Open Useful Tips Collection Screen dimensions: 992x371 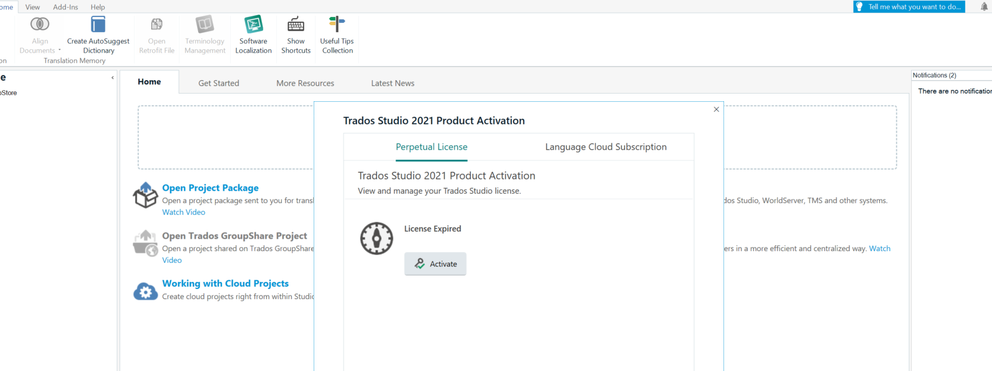coord(337,25)
